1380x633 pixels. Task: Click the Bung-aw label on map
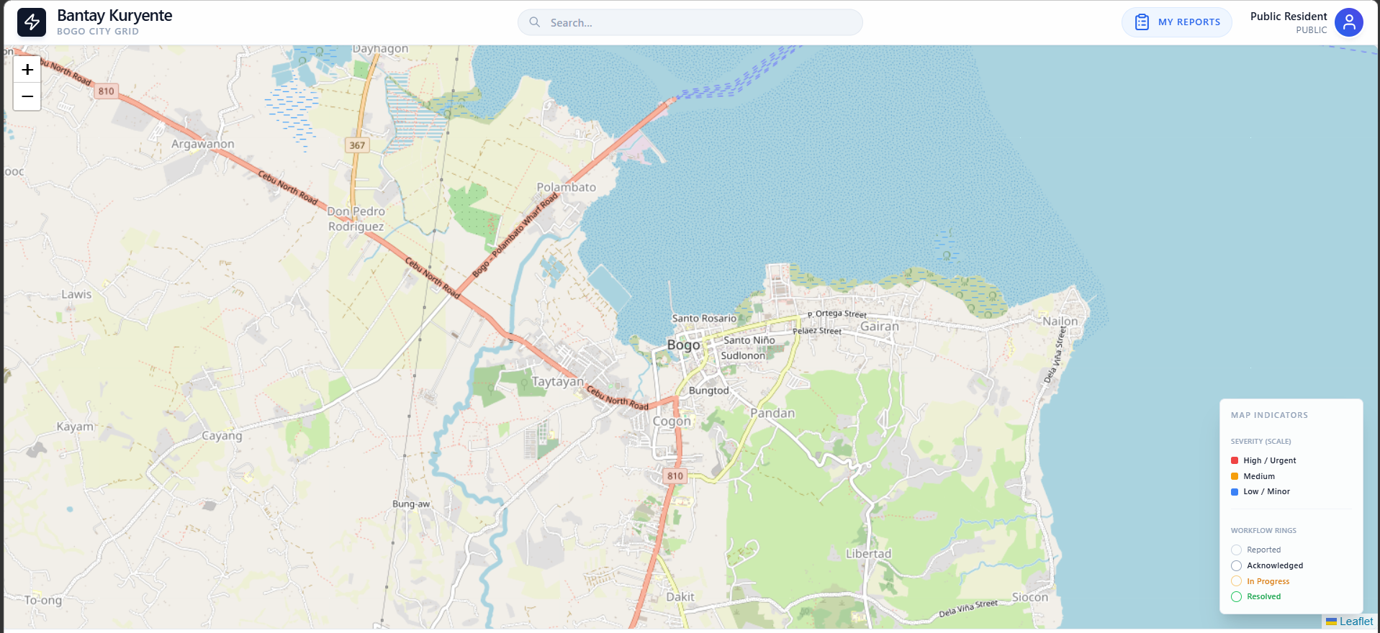(x=411, y=504)
